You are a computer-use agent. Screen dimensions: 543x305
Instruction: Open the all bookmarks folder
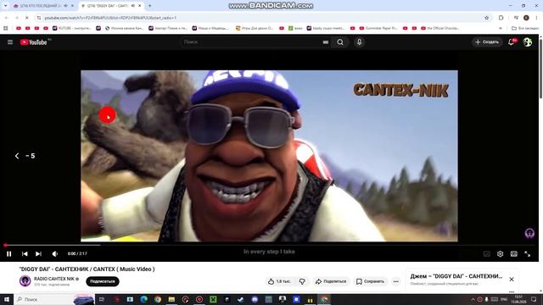click(525, 28)
